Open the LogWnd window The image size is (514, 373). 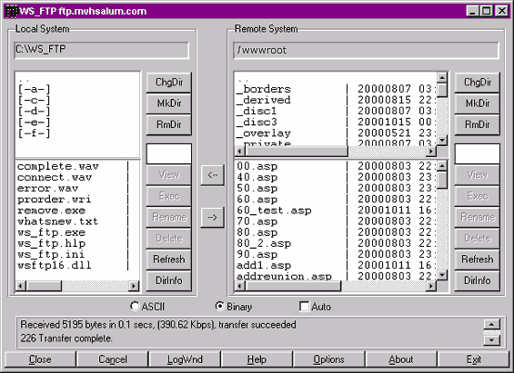(x=185, y=359)
